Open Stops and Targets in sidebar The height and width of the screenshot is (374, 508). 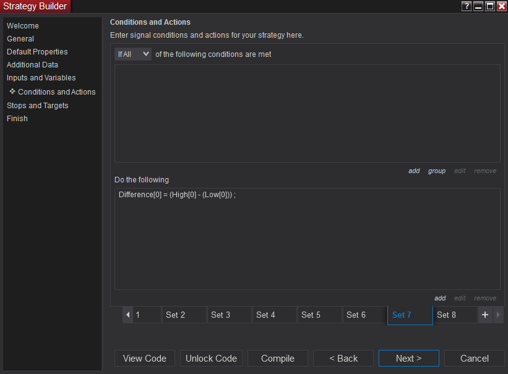(x=38, y=106)
